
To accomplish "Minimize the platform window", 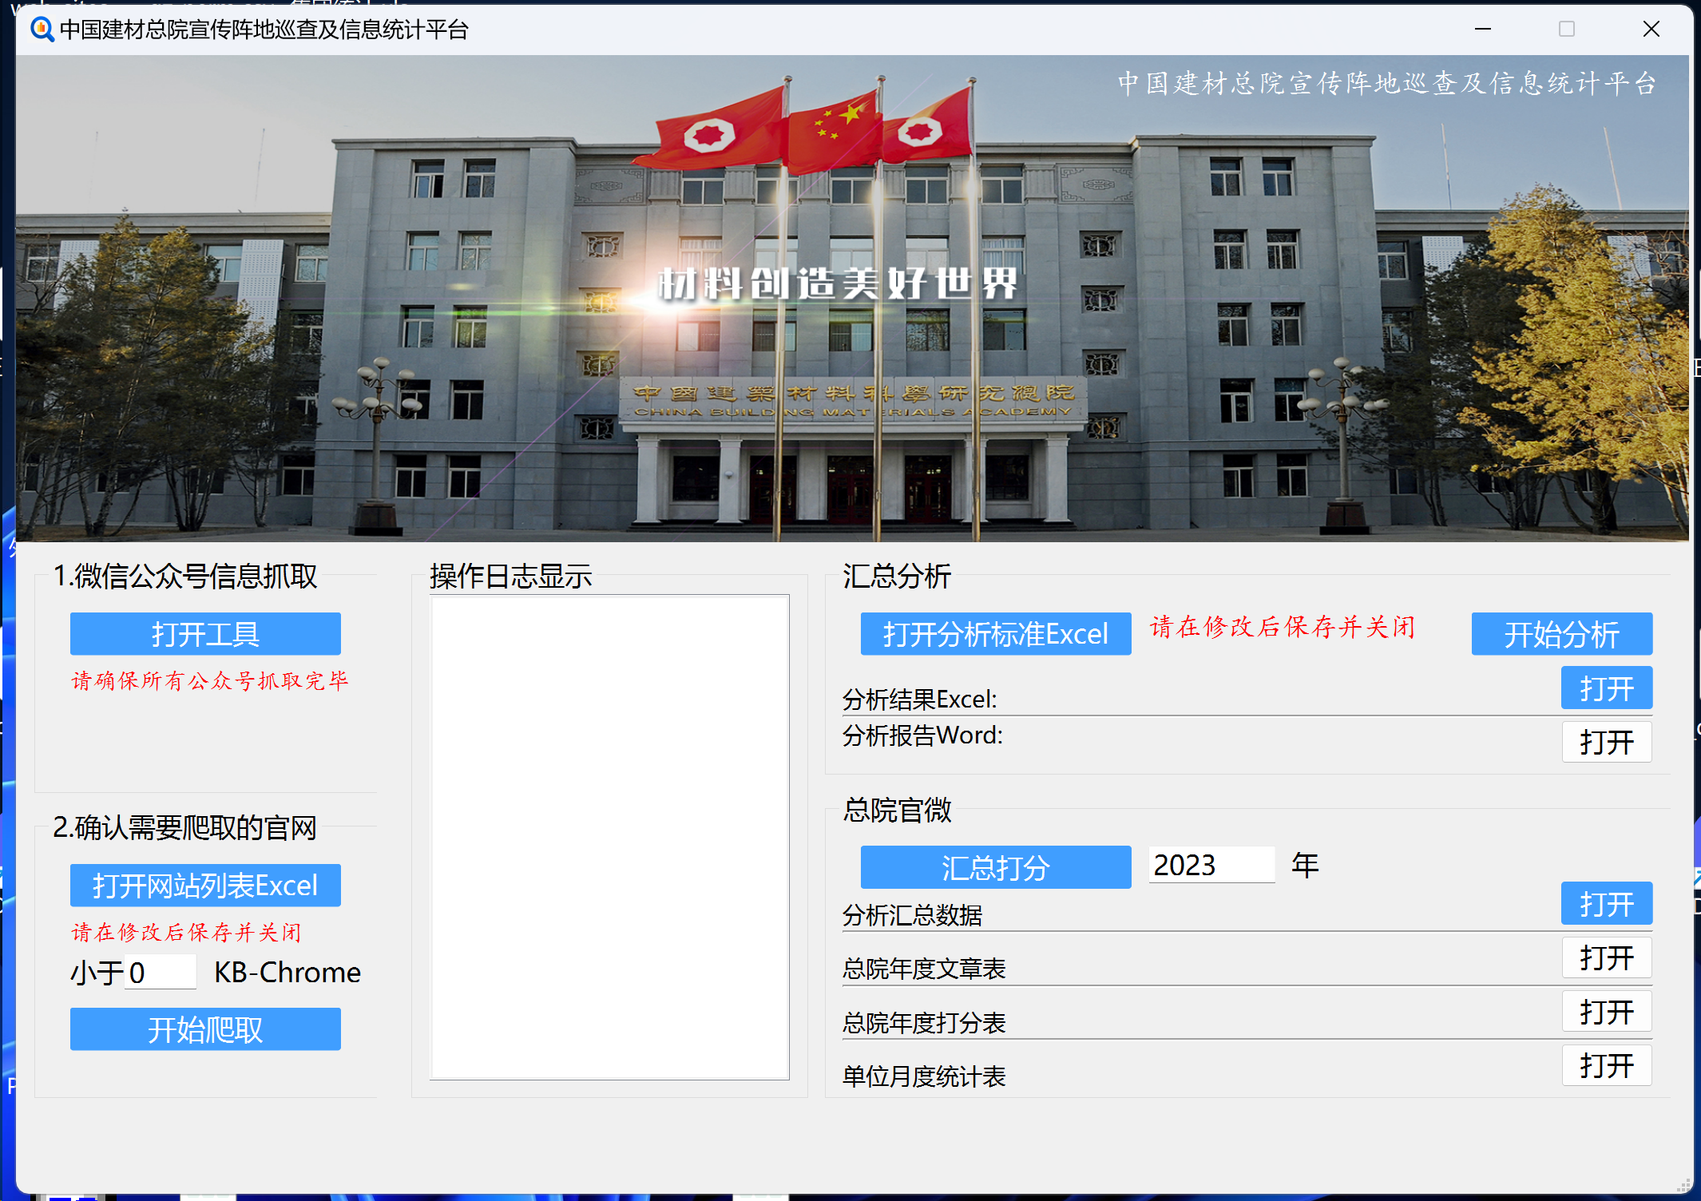I will [x=1482, y=30].
